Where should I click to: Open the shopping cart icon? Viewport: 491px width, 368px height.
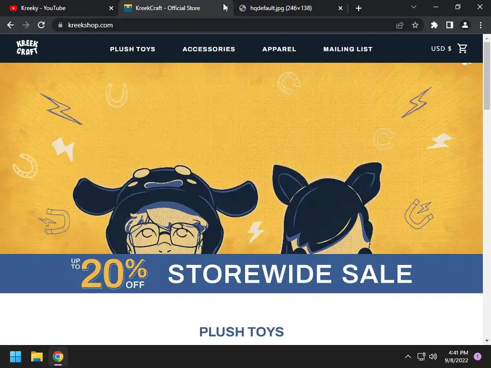pyautogui.click(x=462, y=48)
